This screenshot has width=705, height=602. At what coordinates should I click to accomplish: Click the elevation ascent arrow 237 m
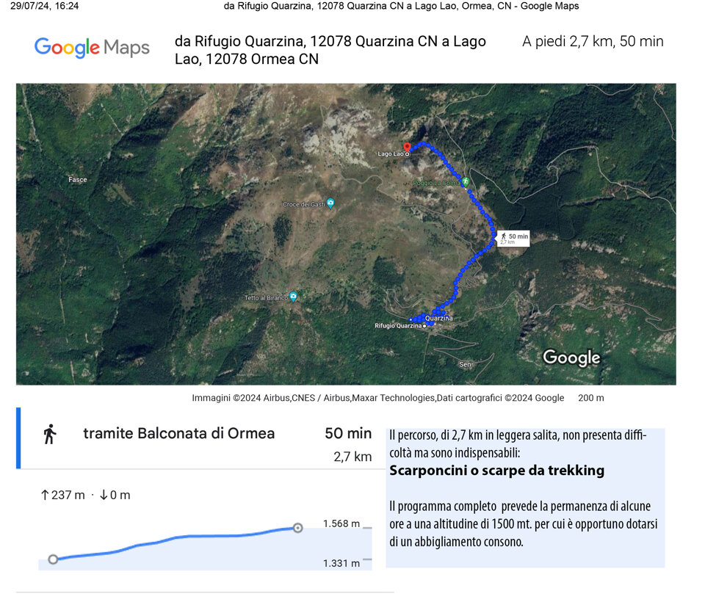point(45,495)
